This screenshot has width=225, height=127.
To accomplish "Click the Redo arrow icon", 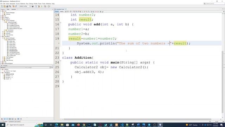I will tap(16, 6).
